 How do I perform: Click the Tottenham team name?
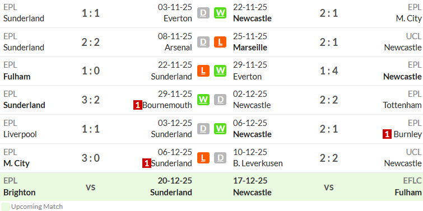(x=402, y=105)
